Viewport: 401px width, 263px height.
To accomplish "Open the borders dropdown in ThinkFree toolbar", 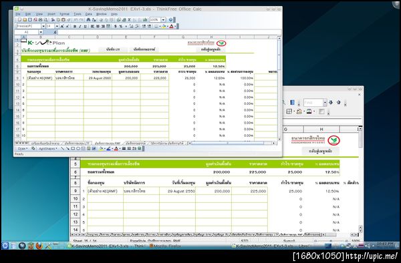I will click(x=160, y=26).
